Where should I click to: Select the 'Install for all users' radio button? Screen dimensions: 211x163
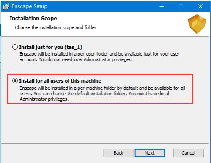[x=15, y=81]
